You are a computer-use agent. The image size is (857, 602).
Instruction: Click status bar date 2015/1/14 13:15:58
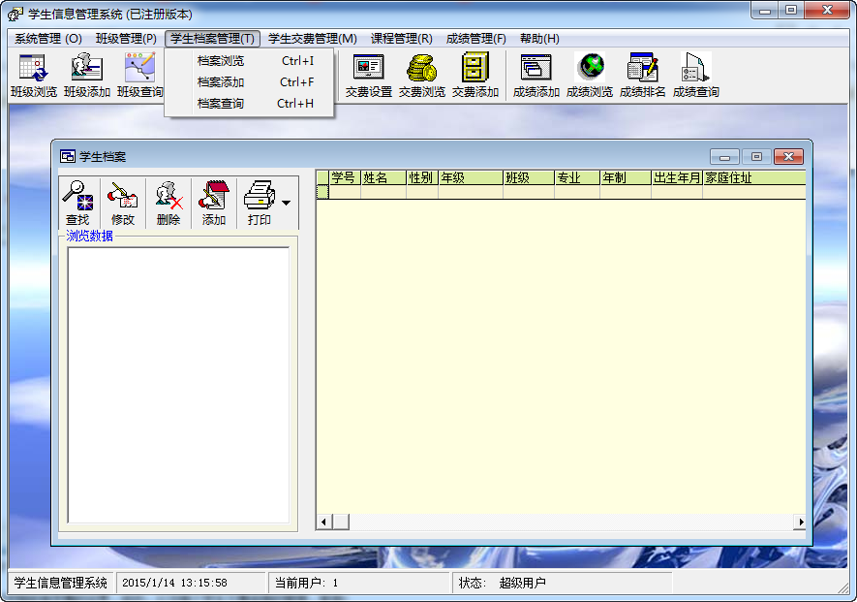tap(174, 583)
